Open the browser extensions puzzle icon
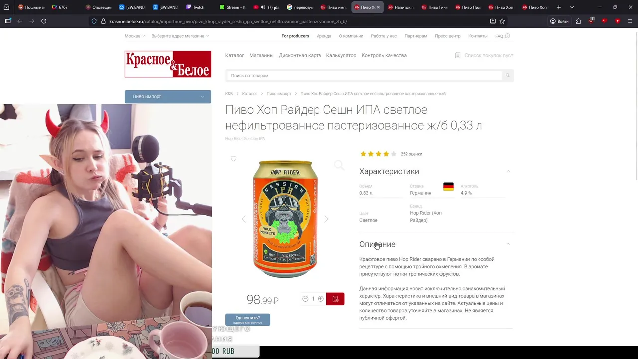The width and height of the screenshot is (638, 359). [578, 21]
